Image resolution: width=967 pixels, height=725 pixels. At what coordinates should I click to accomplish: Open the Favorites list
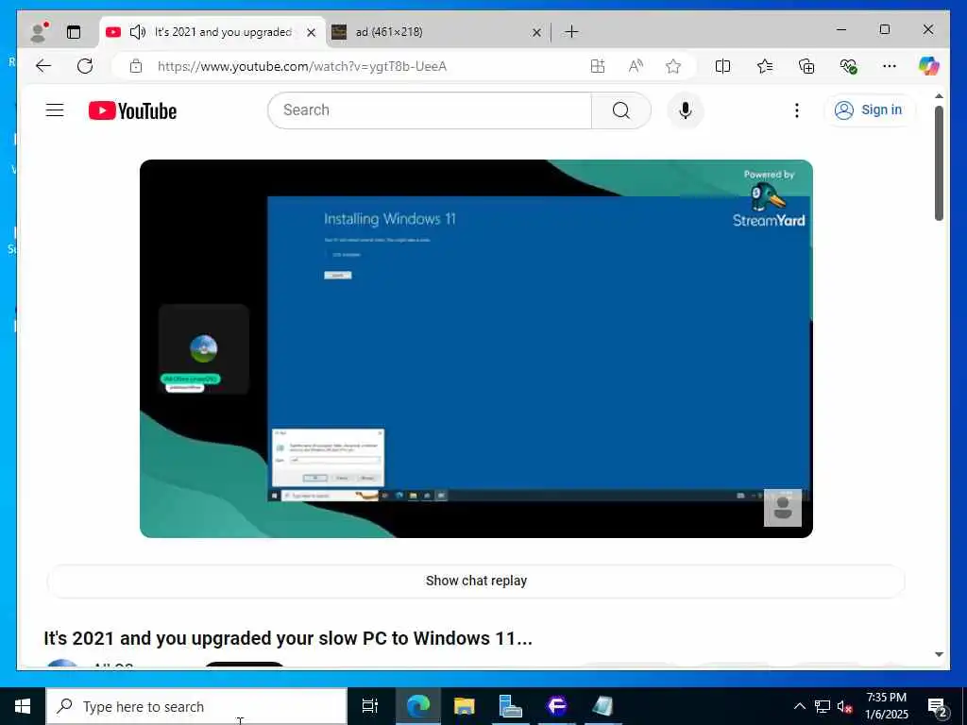765,66
